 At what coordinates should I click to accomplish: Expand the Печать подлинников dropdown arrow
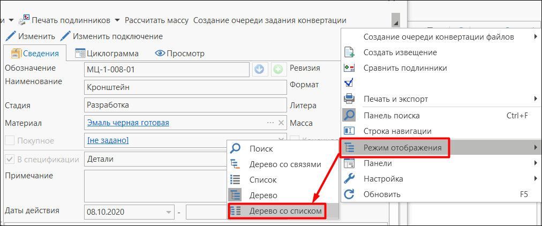click(117, 20)
